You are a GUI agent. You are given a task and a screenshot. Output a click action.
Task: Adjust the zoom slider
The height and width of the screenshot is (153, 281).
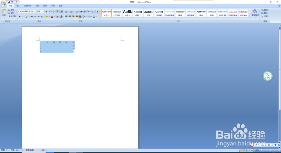270,150
